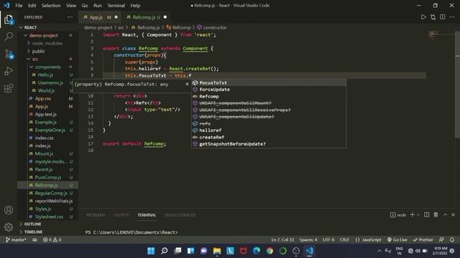Screen dimensions: 460x258
Task: Open the File menu
Action: pyautogui.click(x=19, y=6)
